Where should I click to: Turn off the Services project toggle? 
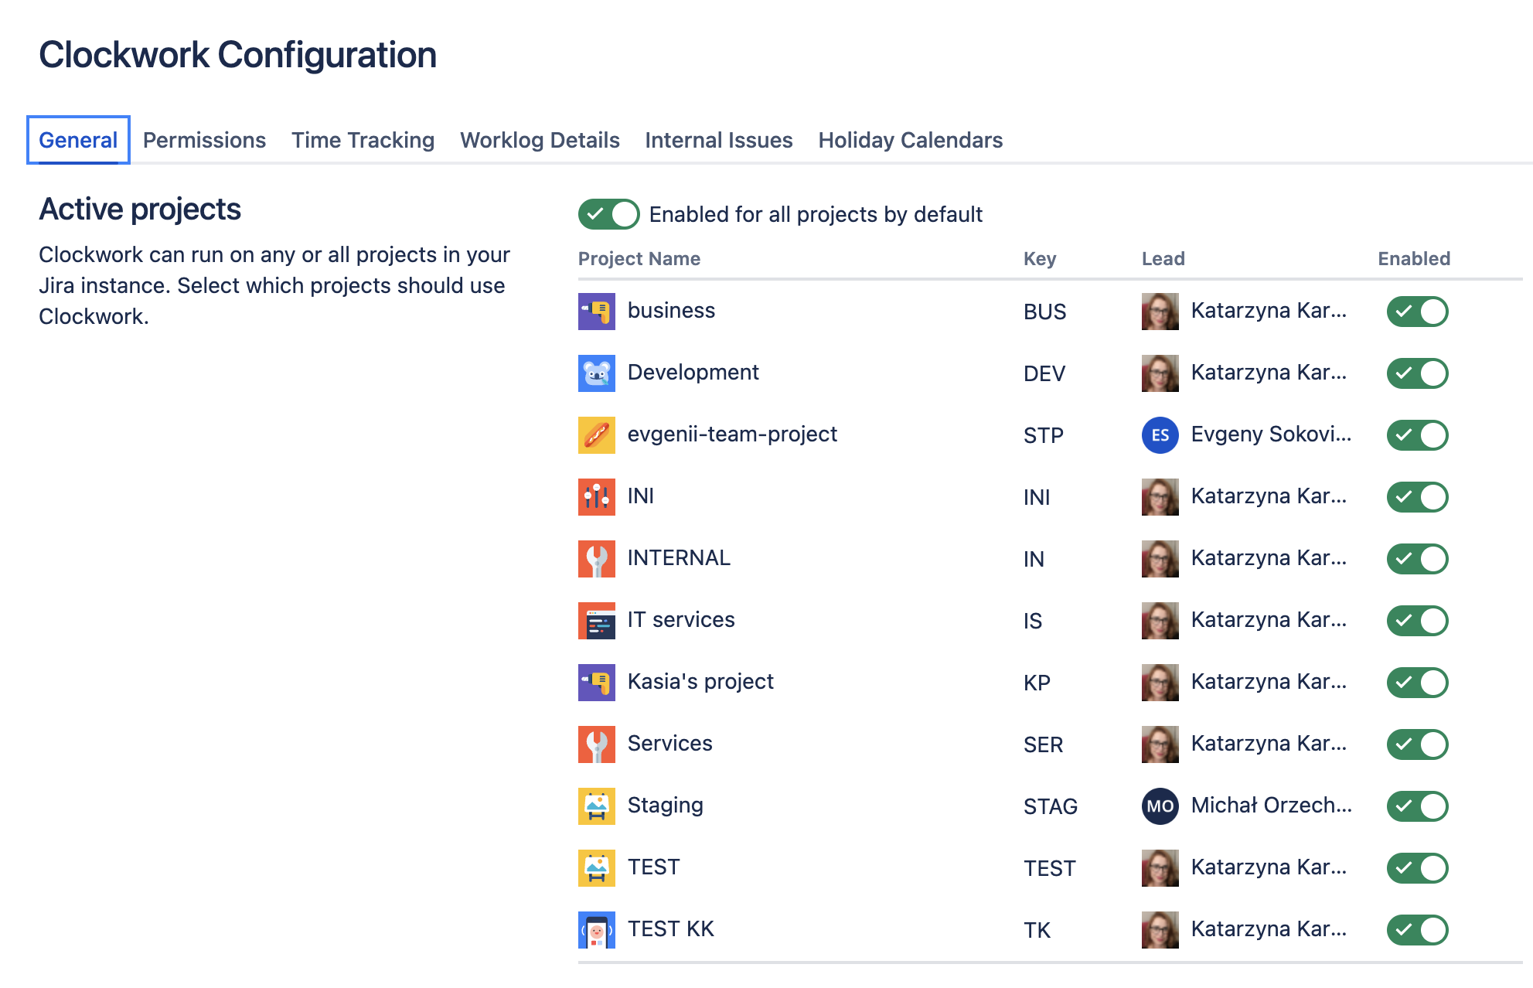pyautogui.click(x=1416, y=744)
